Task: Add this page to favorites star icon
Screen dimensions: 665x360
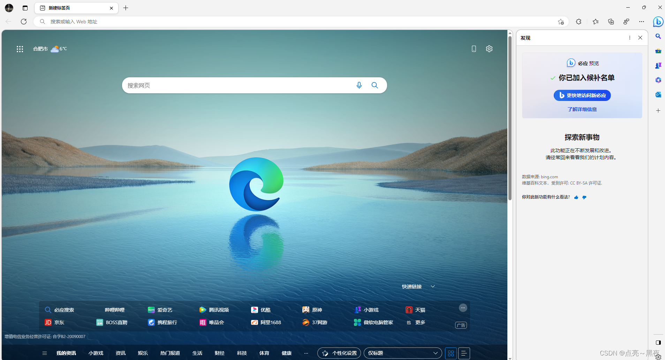Action: coord(561,22)
